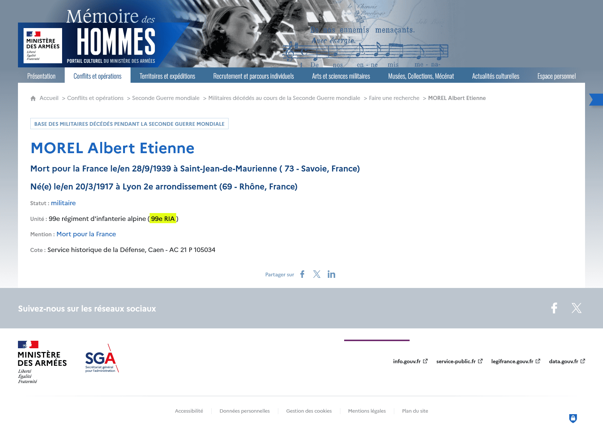Screen dimensions: 603x431
Task: Open the blue shield privacy icon
Action: [x=573, y=418]
